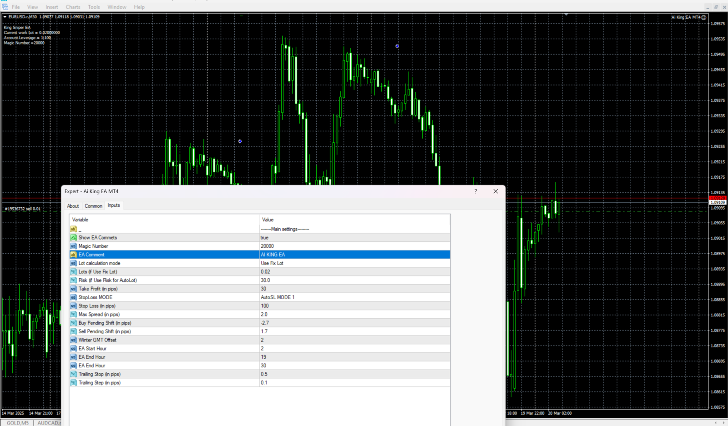Screen dimensions: 728x426
Task: Click the chart shift triangle on the chart's top edge
Action: (566, 15)
